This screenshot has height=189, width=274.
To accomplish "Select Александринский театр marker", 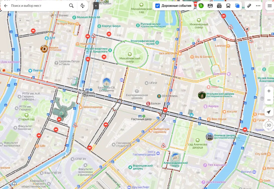I will [x=176, y=157].
